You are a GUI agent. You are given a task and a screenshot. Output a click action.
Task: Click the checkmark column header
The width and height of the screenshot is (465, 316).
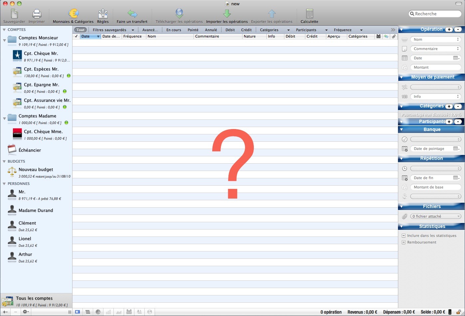[x=76, y=37]
